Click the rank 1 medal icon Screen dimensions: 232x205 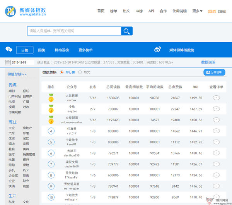(x=51, y=98)
